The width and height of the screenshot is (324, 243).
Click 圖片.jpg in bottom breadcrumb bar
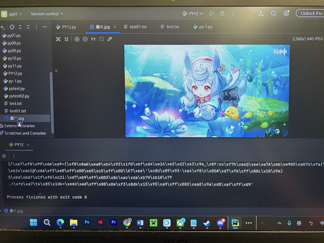point(14,211)
